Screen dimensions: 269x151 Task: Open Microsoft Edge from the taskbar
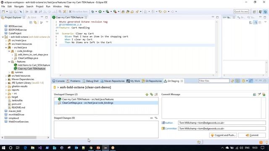[25, 148]
